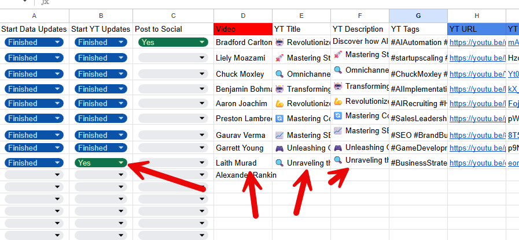Open the name box dropdown arrow
Viewport: 519px width, 240px height.
(x=25, y=2)
